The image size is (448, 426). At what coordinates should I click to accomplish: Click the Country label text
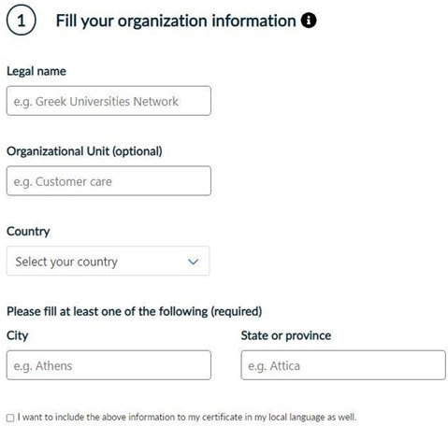click(28, 232)
